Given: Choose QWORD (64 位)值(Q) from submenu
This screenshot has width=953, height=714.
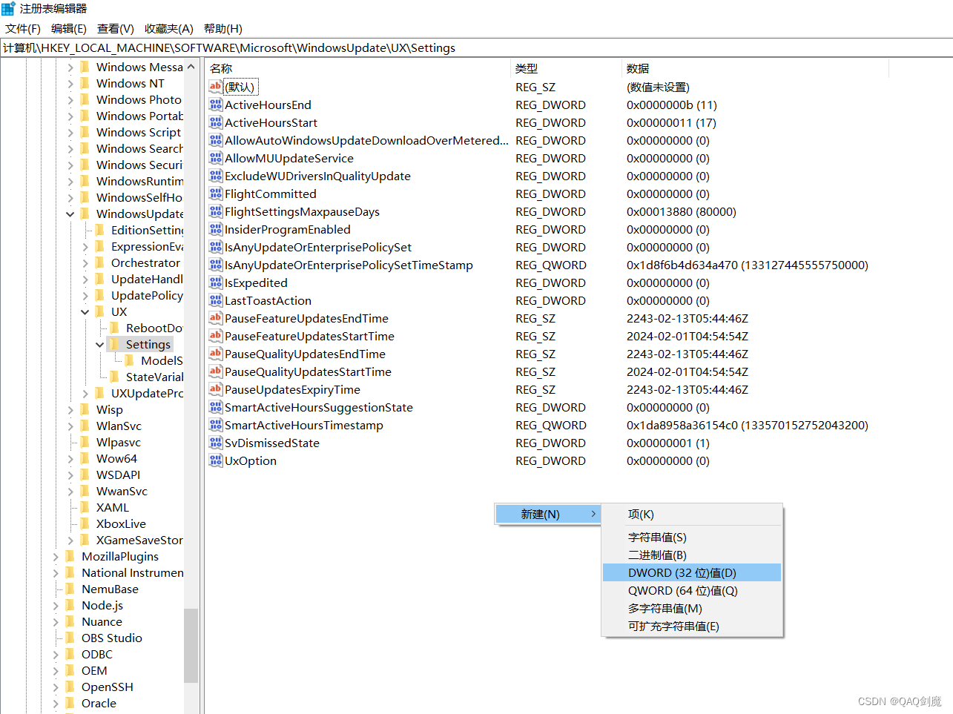Looking at the screenshot, I should [692, 590].
